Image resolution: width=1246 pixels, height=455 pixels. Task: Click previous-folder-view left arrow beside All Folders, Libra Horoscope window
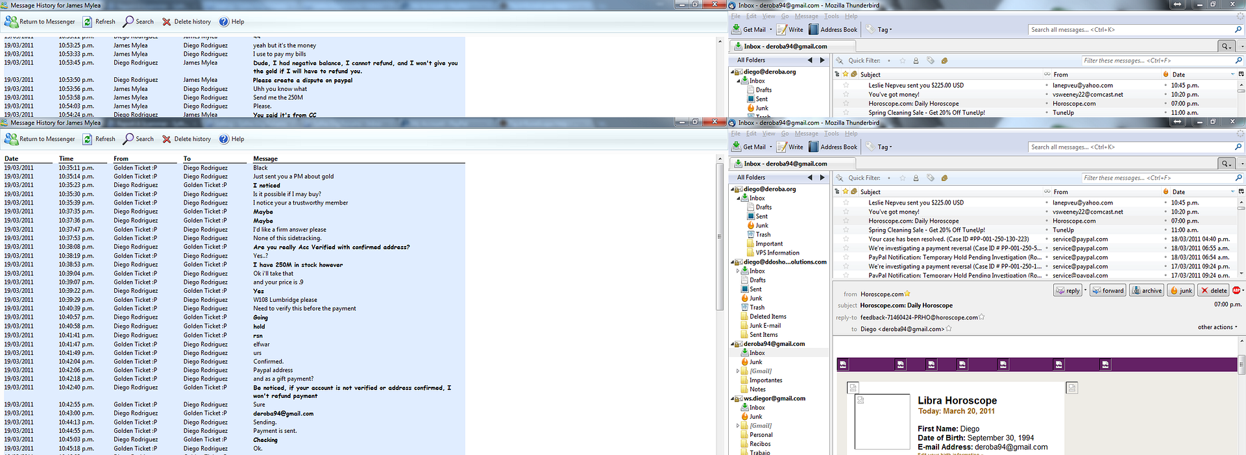810,177
